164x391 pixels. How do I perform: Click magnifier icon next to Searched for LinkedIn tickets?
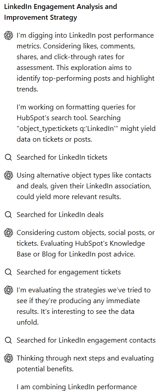click(x=9, y=157)
